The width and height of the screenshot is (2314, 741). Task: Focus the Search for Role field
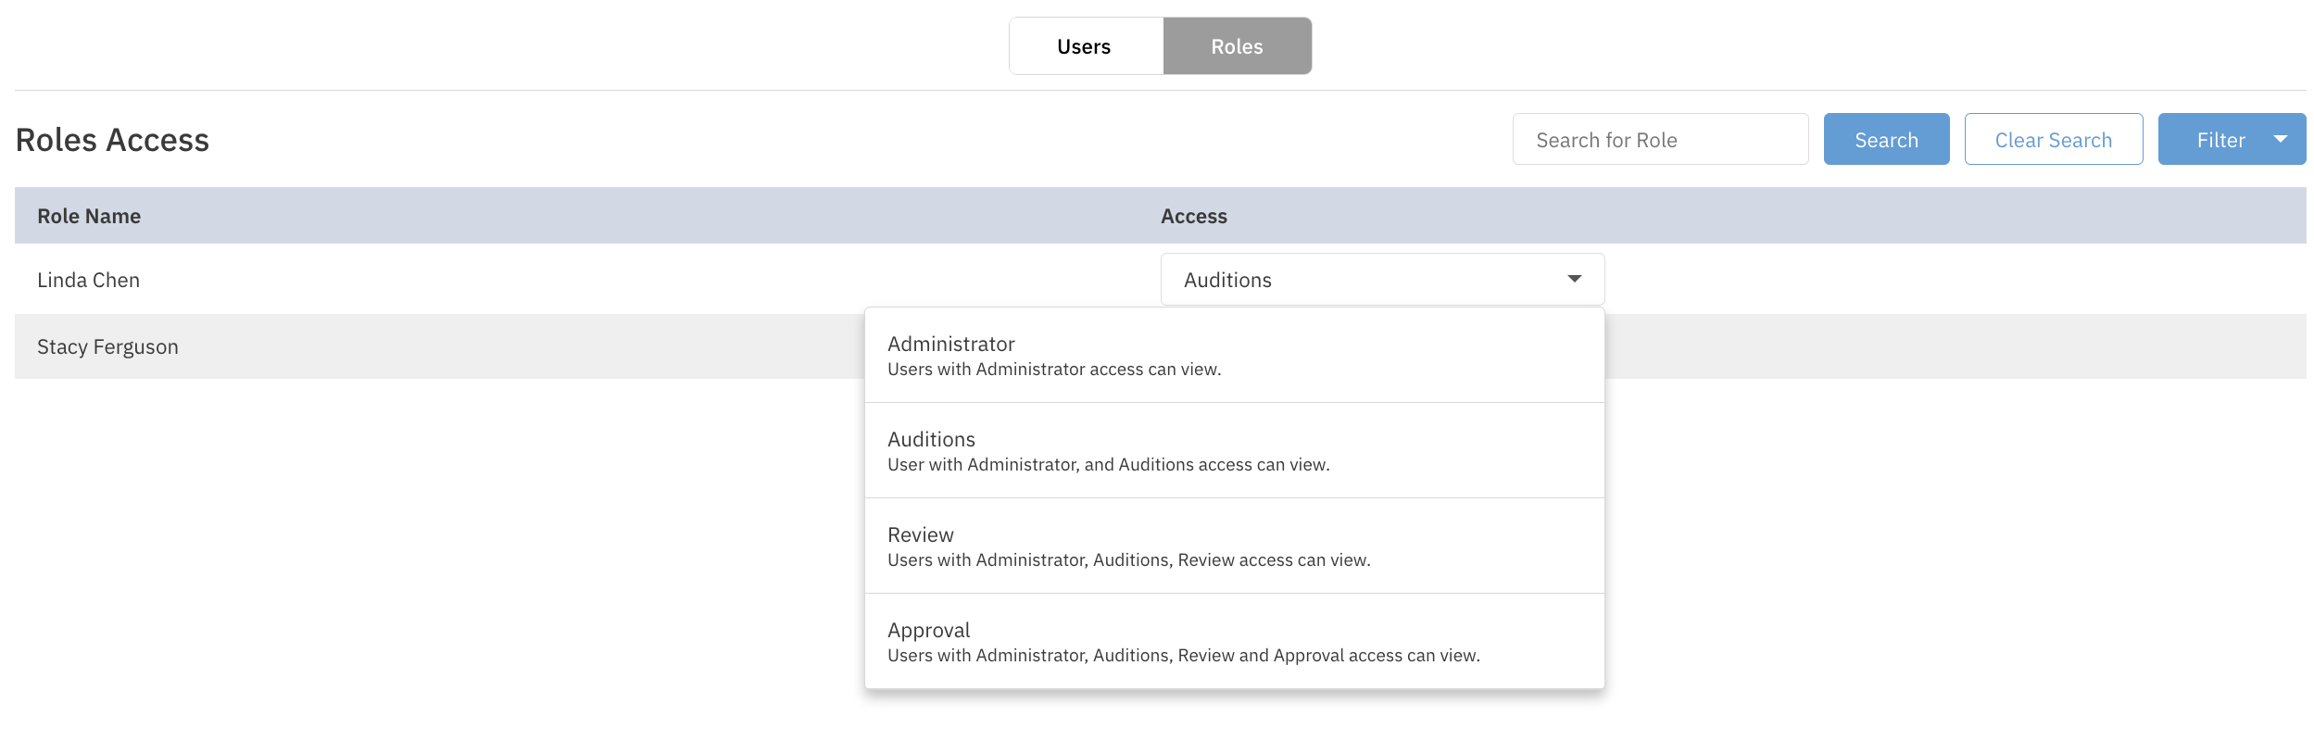click(x=1659, y=140)
